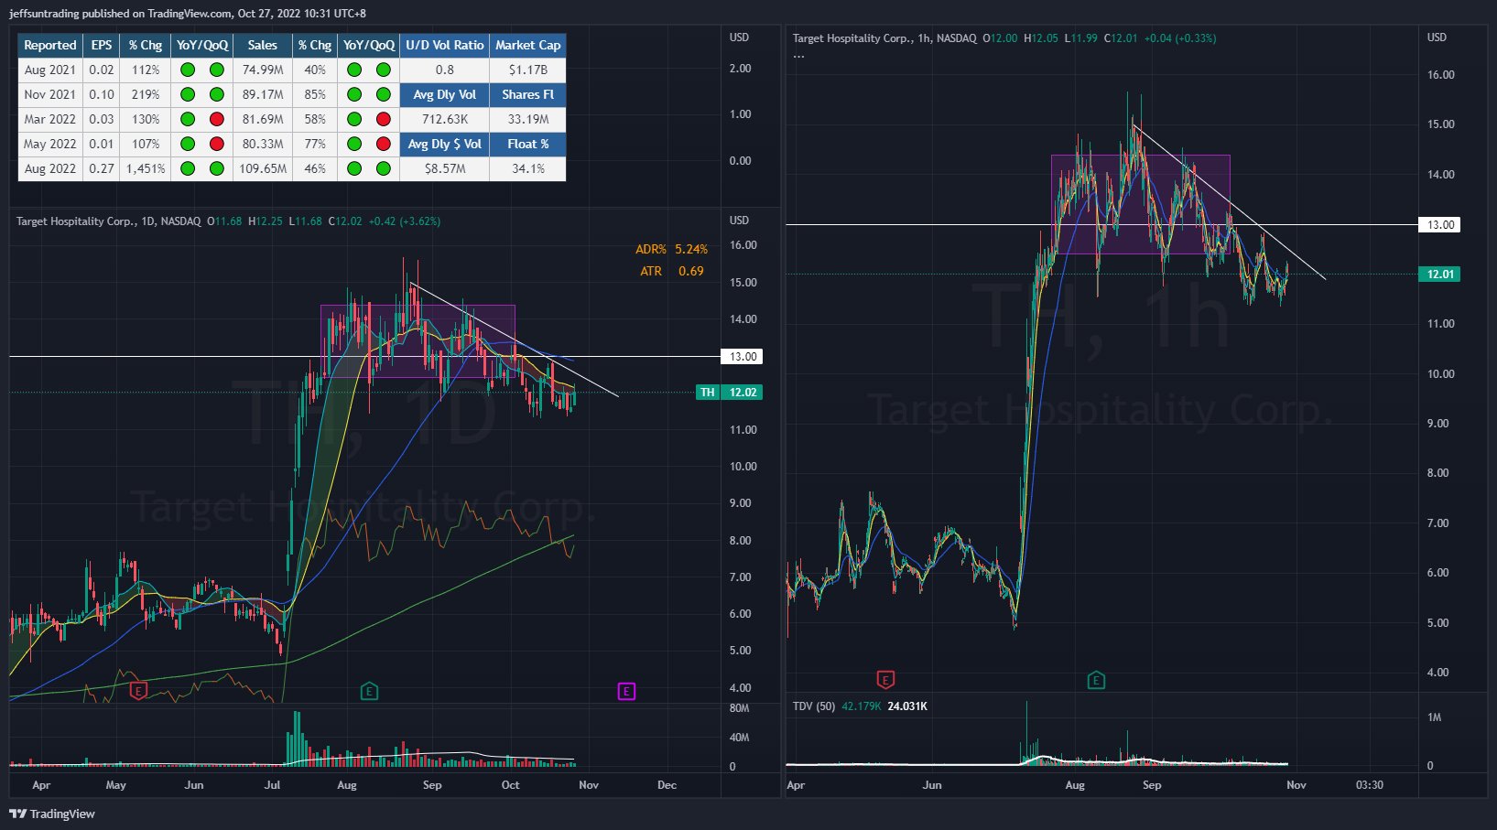The image size is (1497, 830).
Task: Click the 12.01 current price label on 1h axis
Action: (1440, 275)
